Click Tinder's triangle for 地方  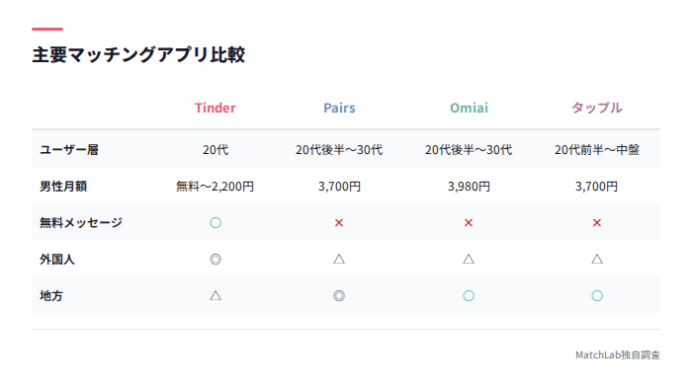point(216,295)
